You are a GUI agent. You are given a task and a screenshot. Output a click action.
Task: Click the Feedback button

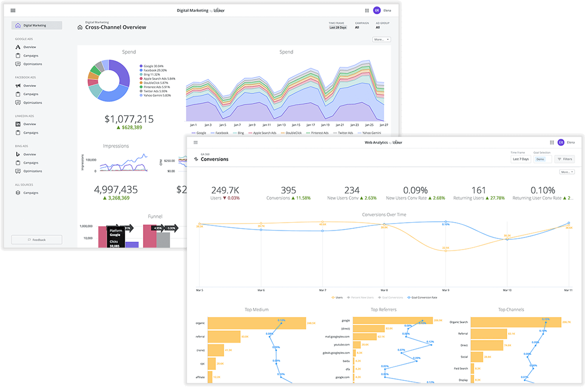pyautogui.click(x=37, y=240)
